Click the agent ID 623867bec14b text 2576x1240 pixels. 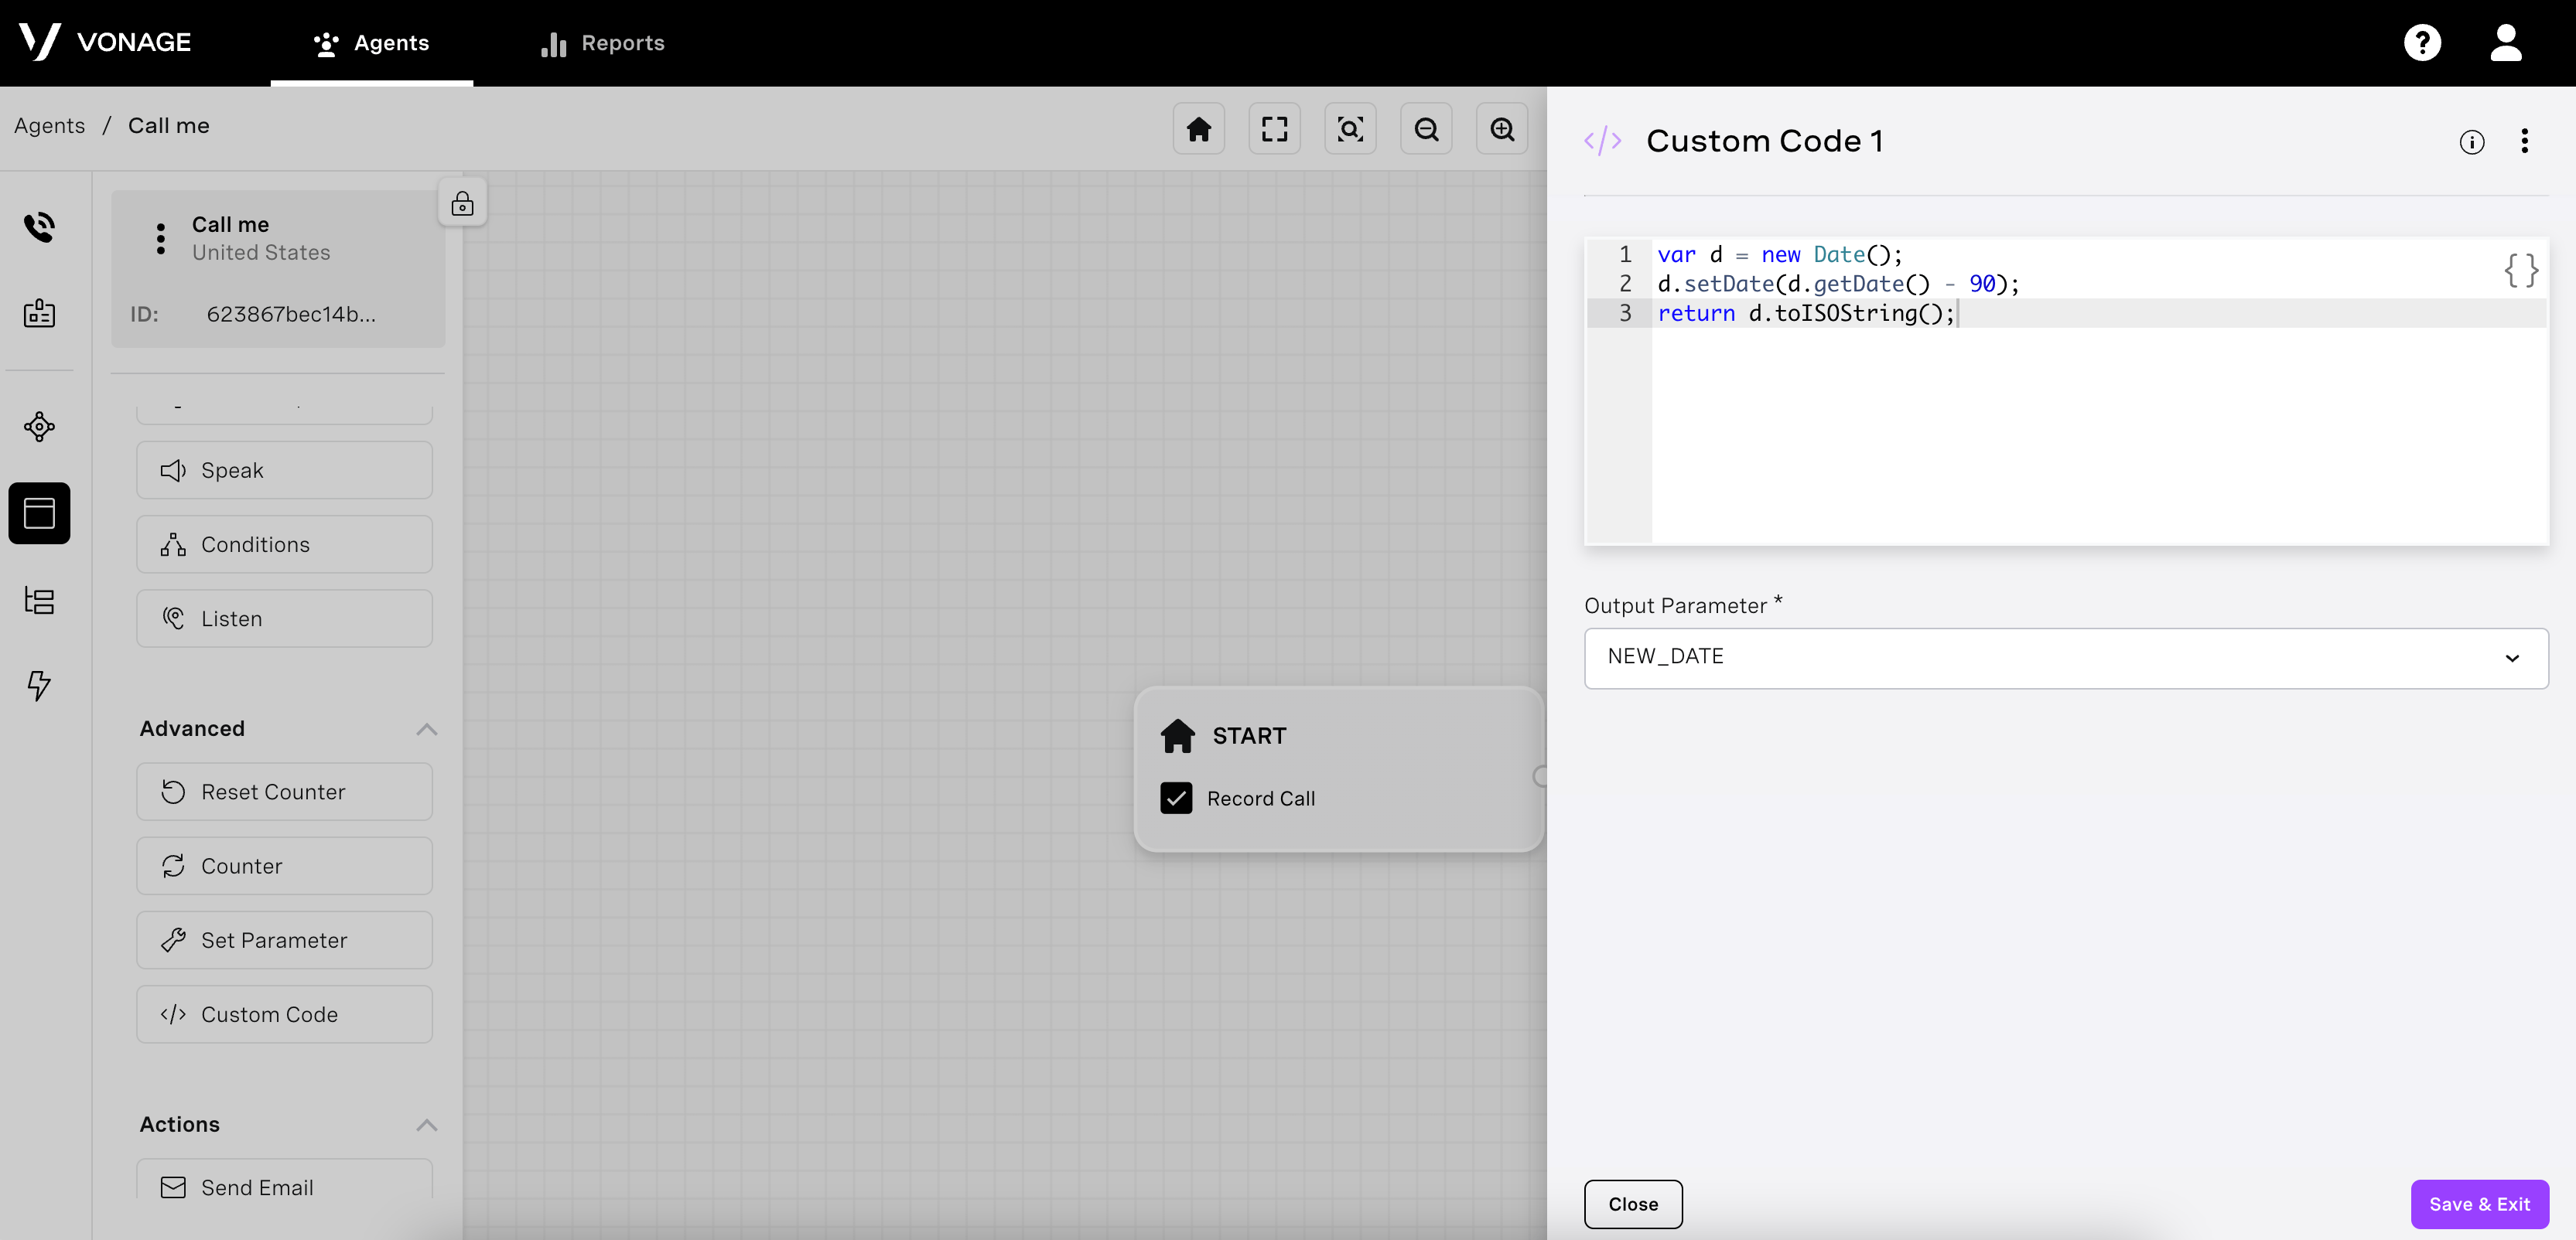coord(291,315)
